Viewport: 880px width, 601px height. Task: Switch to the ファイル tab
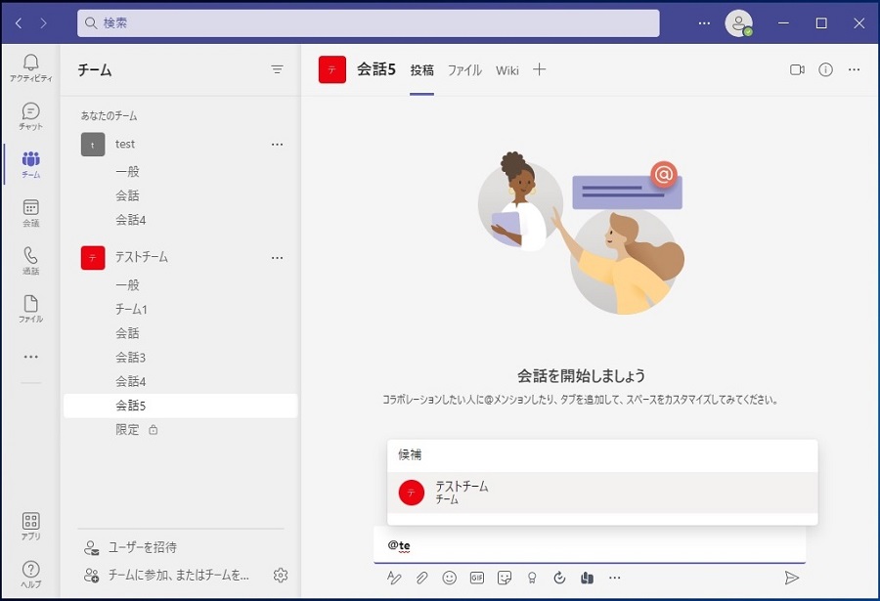pos(464,70)
